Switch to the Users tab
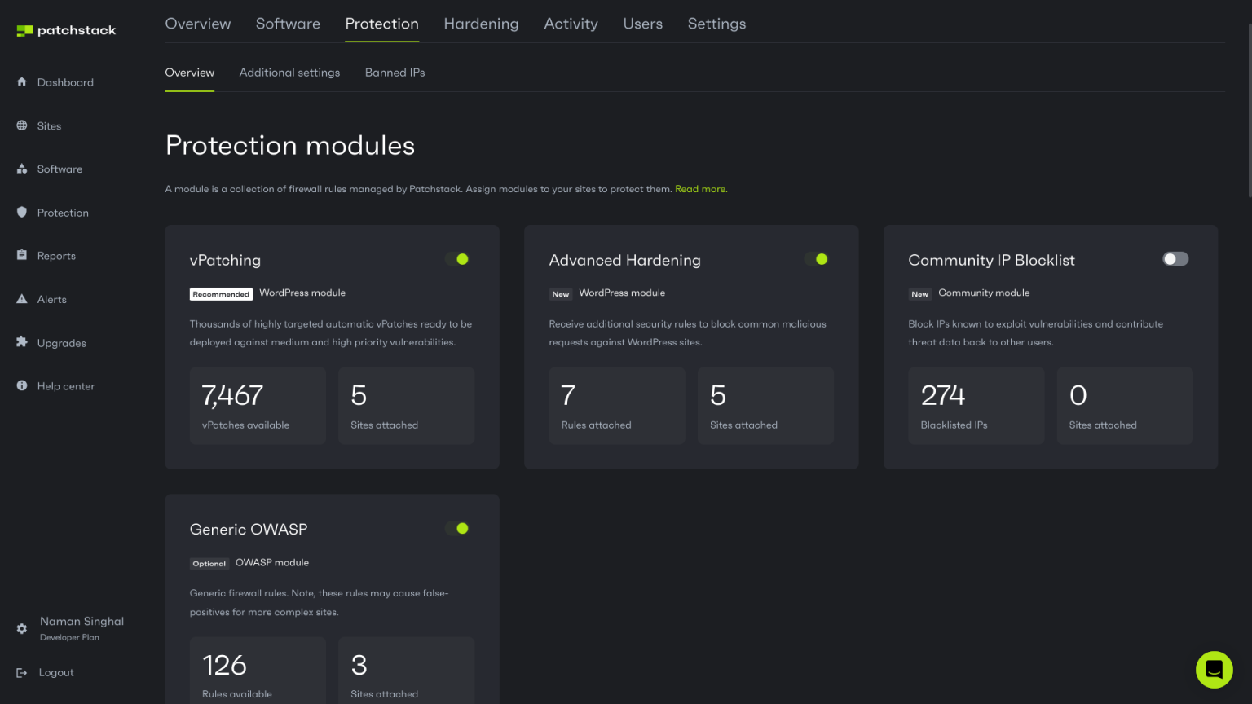This screenshot has height=704, width=1252. pyautogui.click(x=642, y=24)
